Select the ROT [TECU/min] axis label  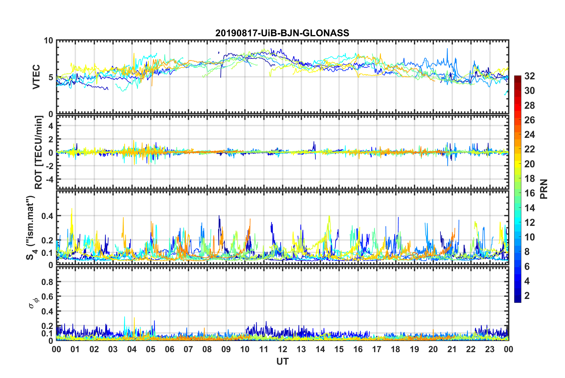pyautogui.click(x=38, y=152)
